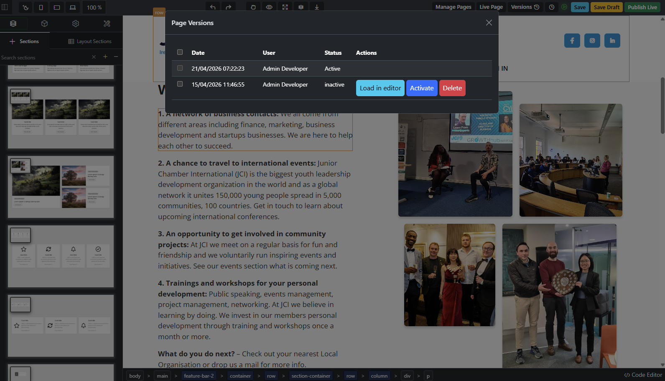Click the blue Save button

tap(580, 7)
